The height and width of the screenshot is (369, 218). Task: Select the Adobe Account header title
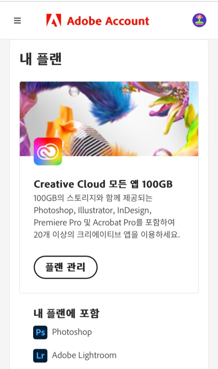pos(108,21)
